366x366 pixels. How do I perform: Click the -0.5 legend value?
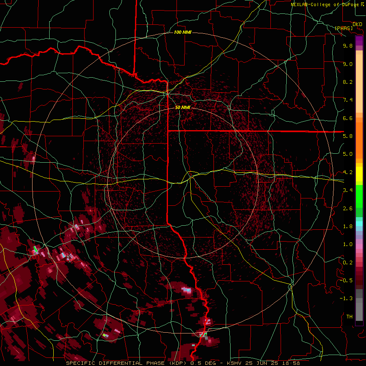pos(346,281)
